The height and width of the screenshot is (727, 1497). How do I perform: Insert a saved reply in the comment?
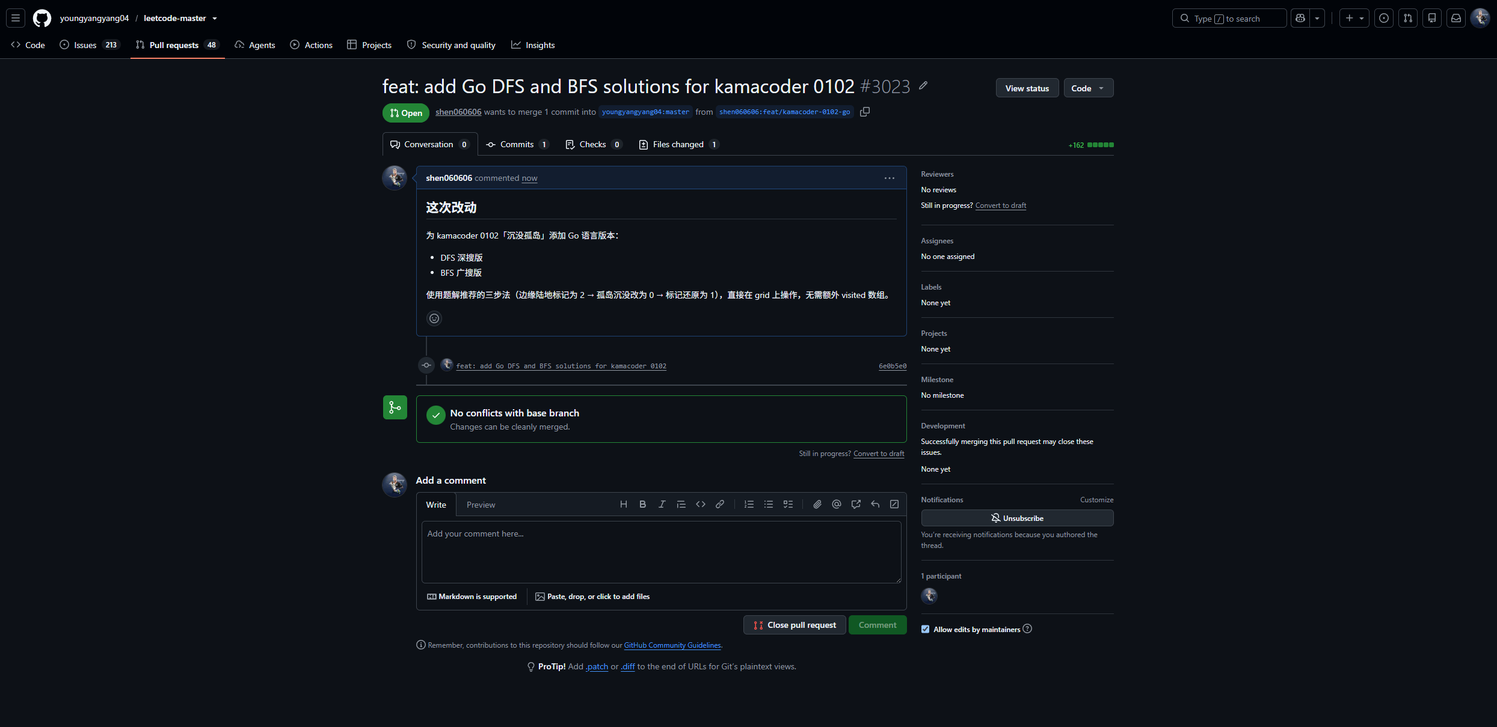click(x=875, y=504)
